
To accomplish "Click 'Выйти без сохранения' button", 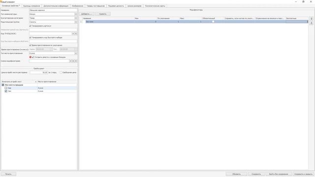I will (279, 174).
